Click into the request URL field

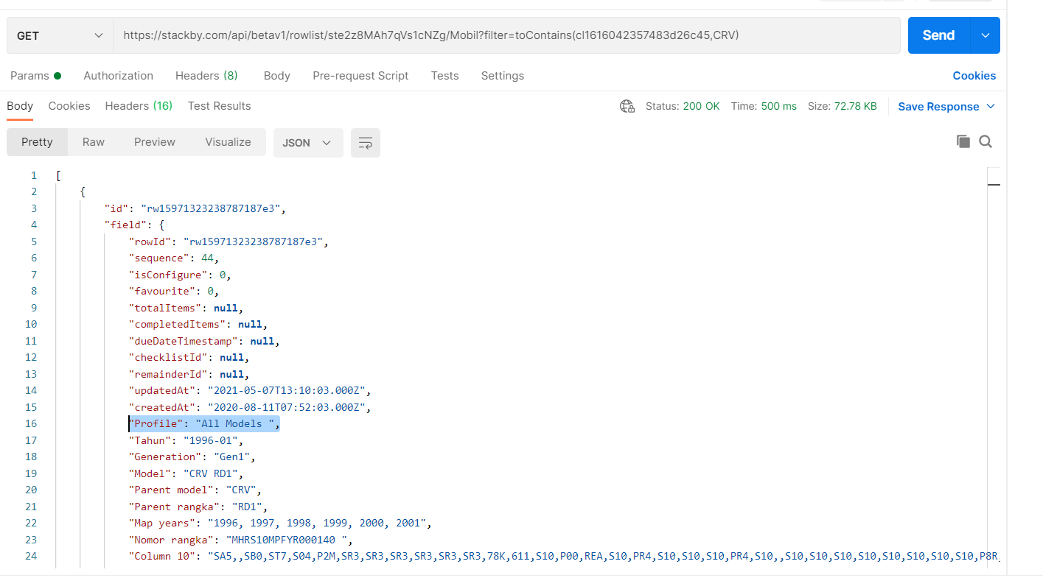pyautogui.click(x=506, y=35)
